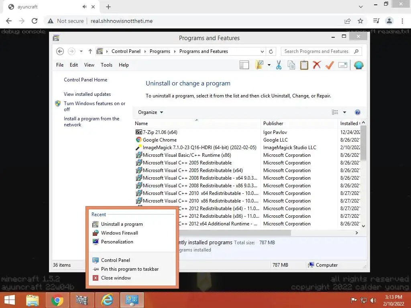
Task: Select Personalization in jump list
Action: point(132,242)
